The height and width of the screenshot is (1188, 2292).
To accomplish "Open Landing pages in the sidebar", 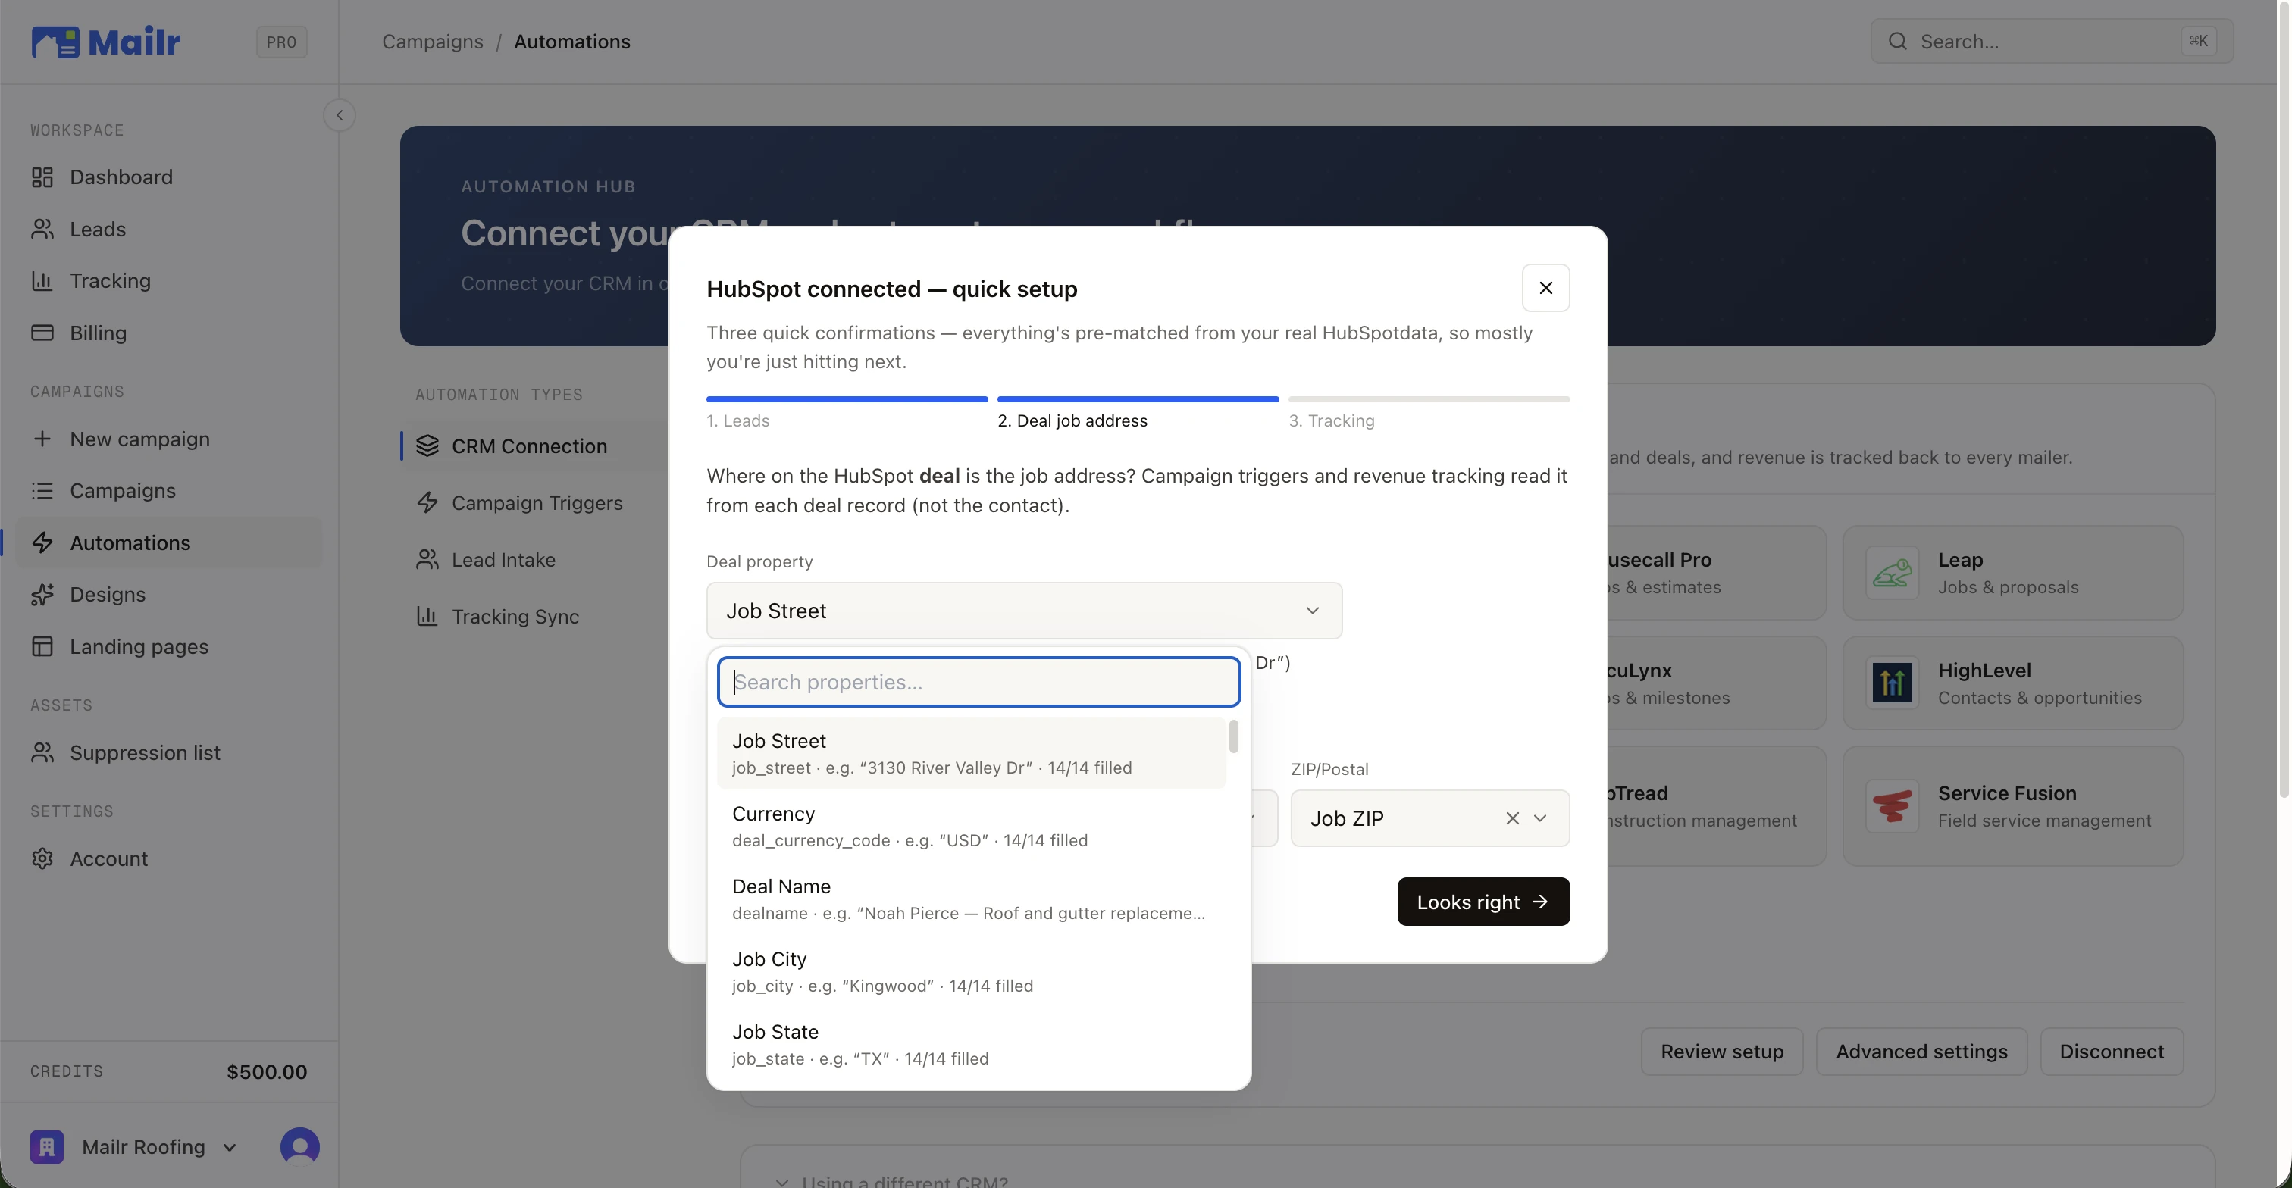I will pos(168,646).
